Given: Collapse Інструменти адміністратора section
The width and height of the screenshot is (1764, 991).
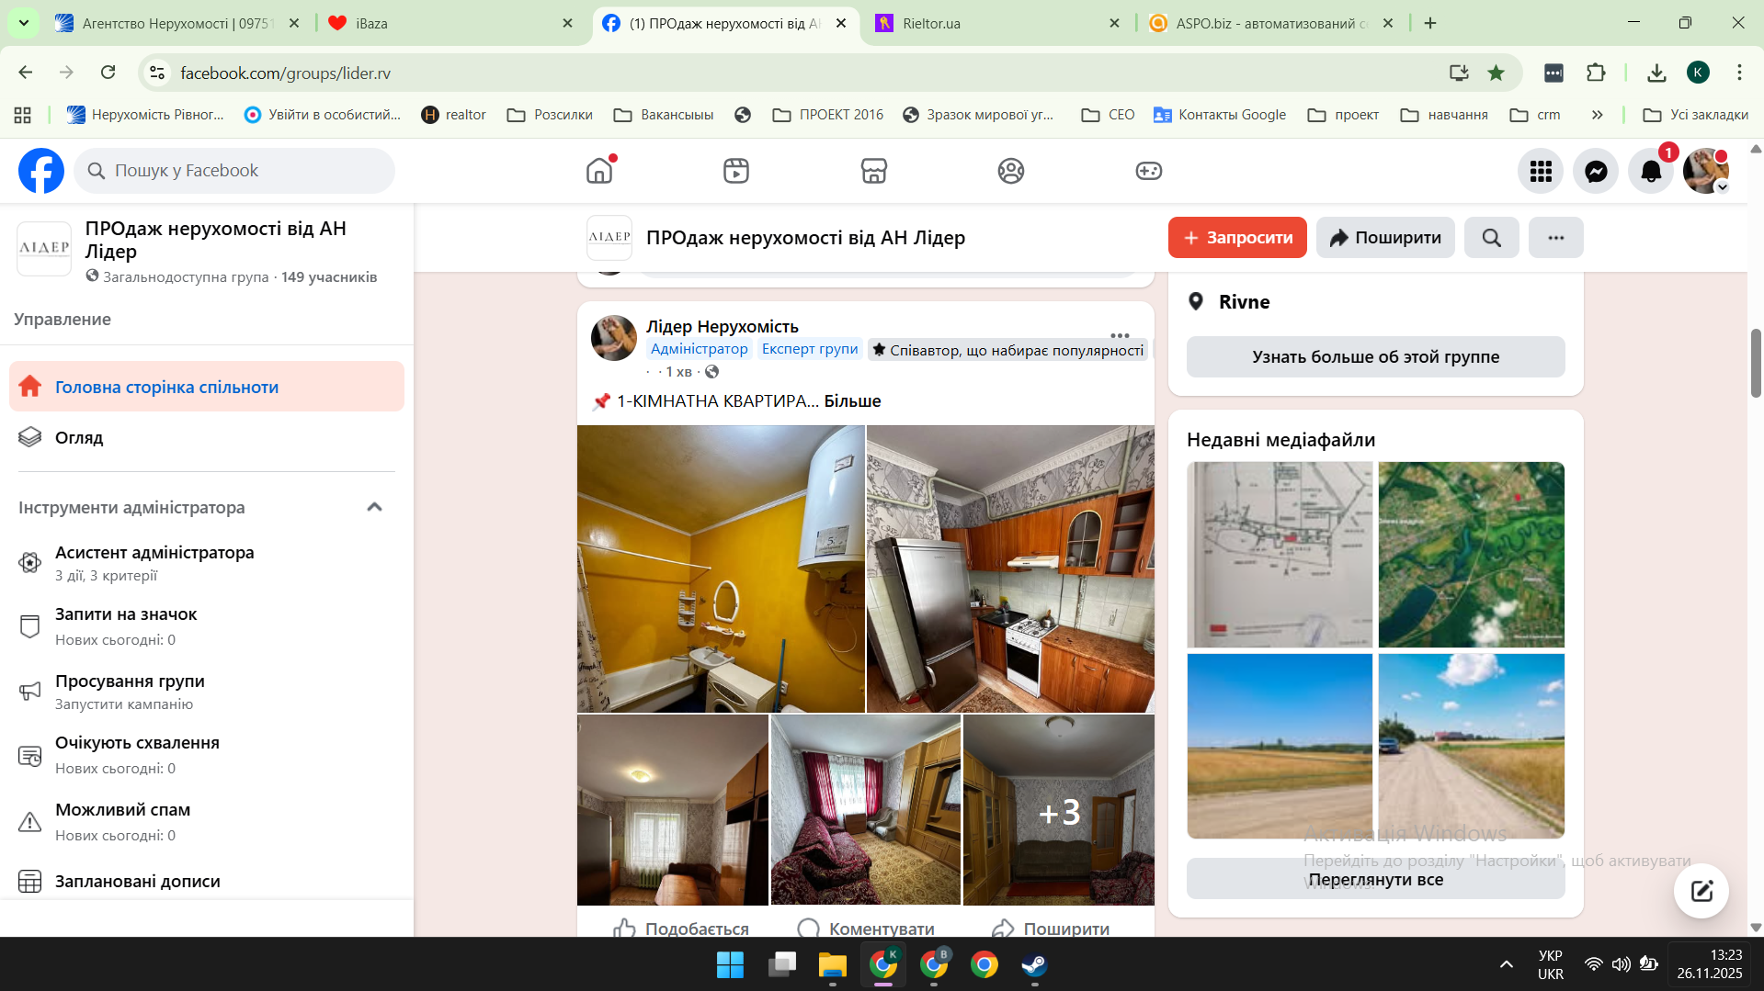Looking at the screenshot, I should pos(374,507).
